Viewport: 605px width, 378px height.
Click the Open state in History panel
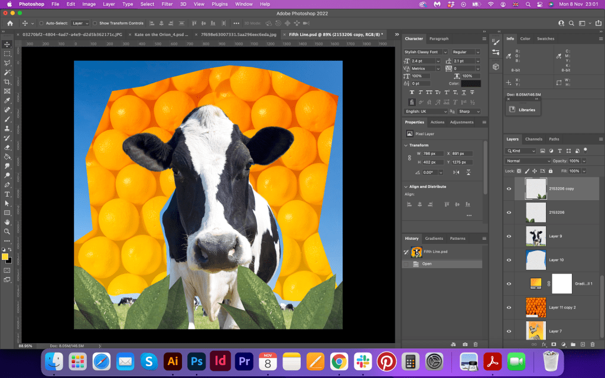click(x=427, y=263)
